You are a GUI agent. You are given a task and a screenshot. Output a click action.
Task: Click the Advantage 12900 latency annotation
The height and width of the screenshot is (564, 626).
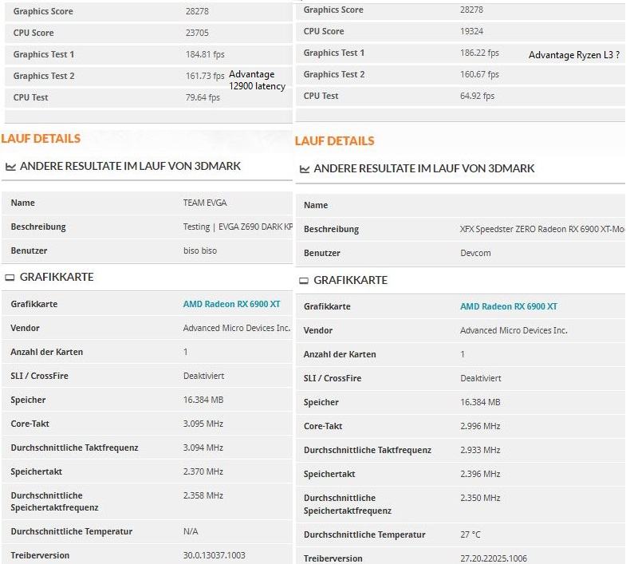pos(257,81)
